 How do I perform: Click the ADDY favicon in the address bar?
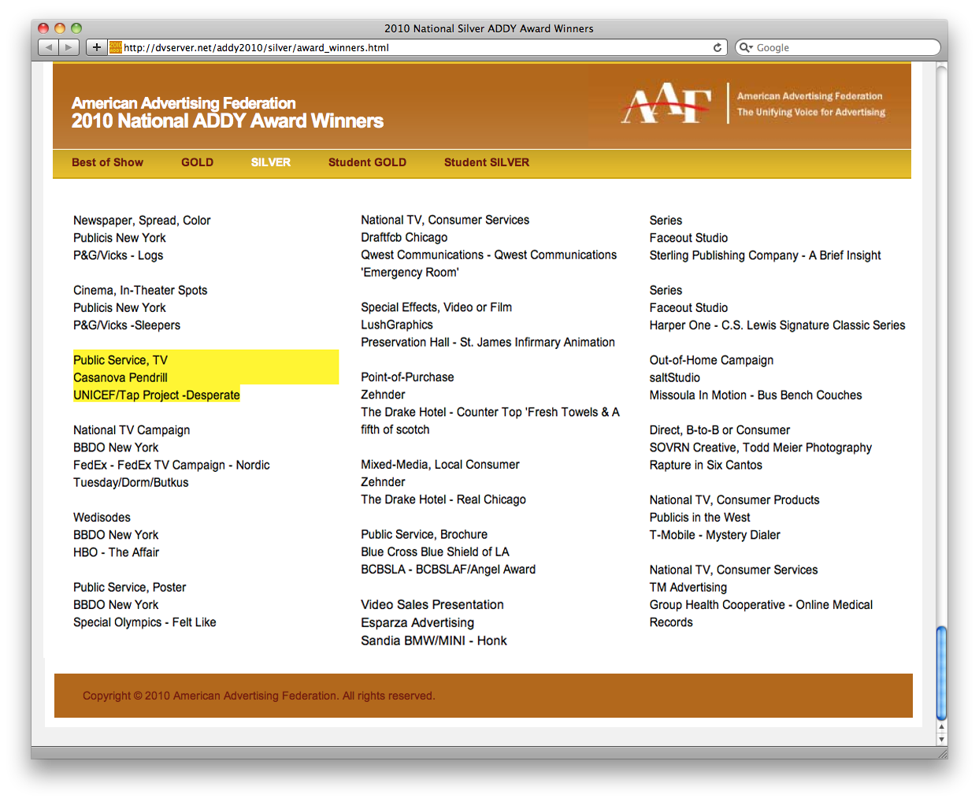(x=116, y=47)
